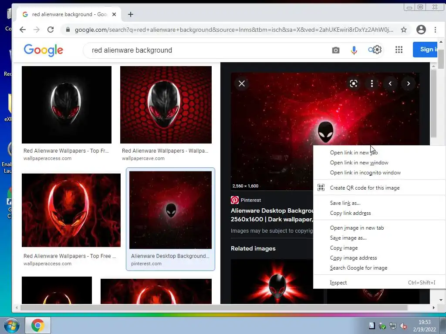Click the network tray icon
The width and height of the screenshot is (446, 334).
point(393,326)
